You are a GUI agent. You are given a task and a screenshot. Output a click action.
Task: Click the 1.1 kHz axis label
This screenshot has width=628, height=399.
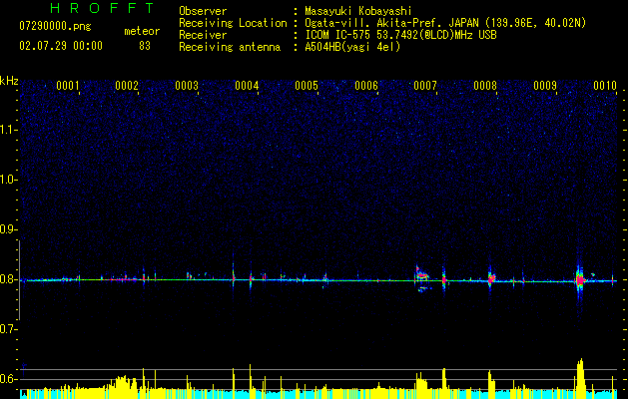pos(8,130)
